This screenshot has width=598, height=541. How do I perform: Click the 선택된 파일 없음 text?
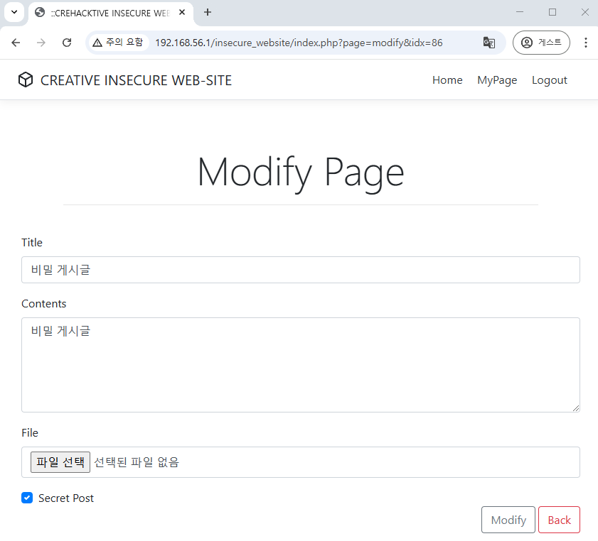[137, 462]
